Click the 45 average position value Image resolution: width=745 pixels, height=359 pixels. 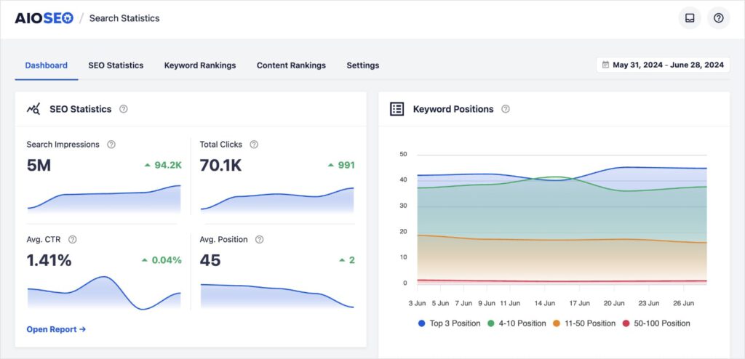[210, 260]
